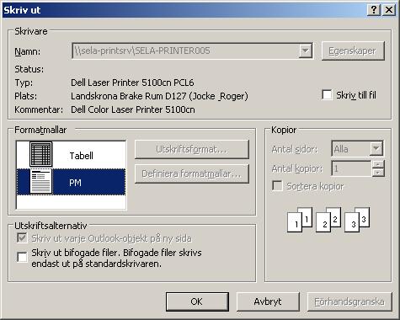Click the Landskrona Brake Rum D127 text
The height and width of the screenshot is (320, 400).
click(x=159, y=96)
